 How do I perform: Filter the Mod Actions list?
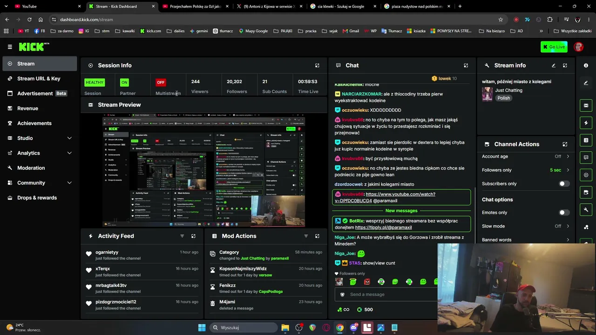click(x=306, y=236)
